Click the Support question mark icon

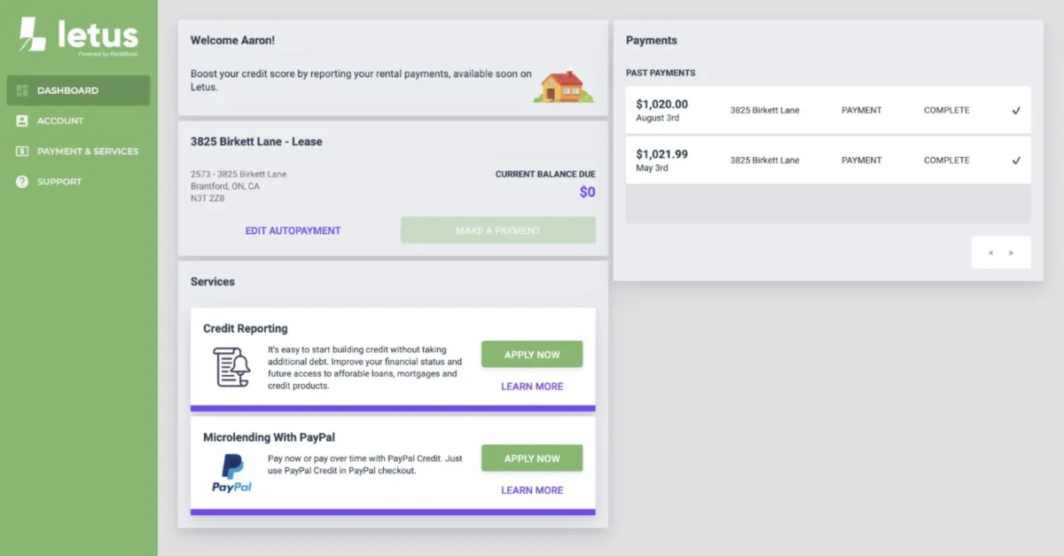(x=22, y=182)
